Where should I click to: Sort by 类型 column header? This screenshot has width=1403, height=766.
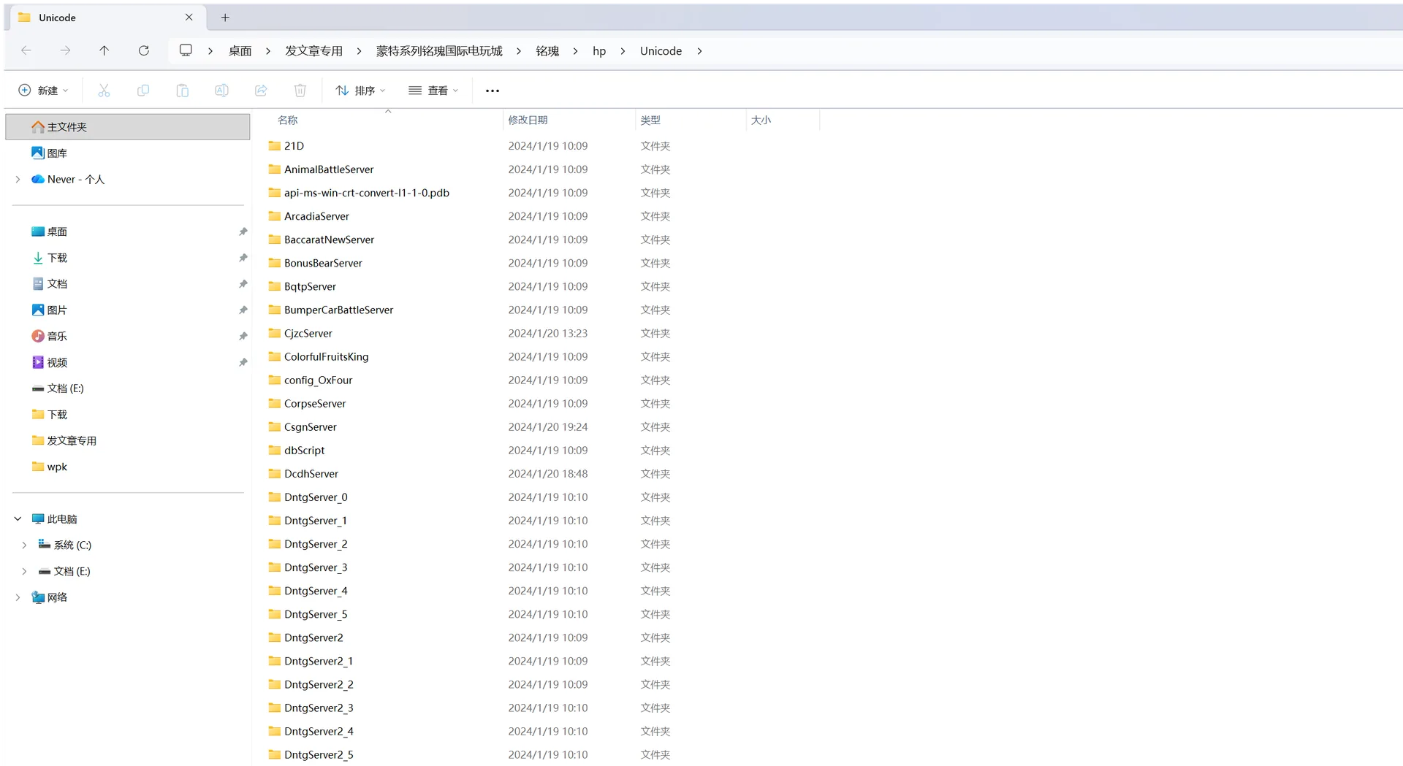650,120
